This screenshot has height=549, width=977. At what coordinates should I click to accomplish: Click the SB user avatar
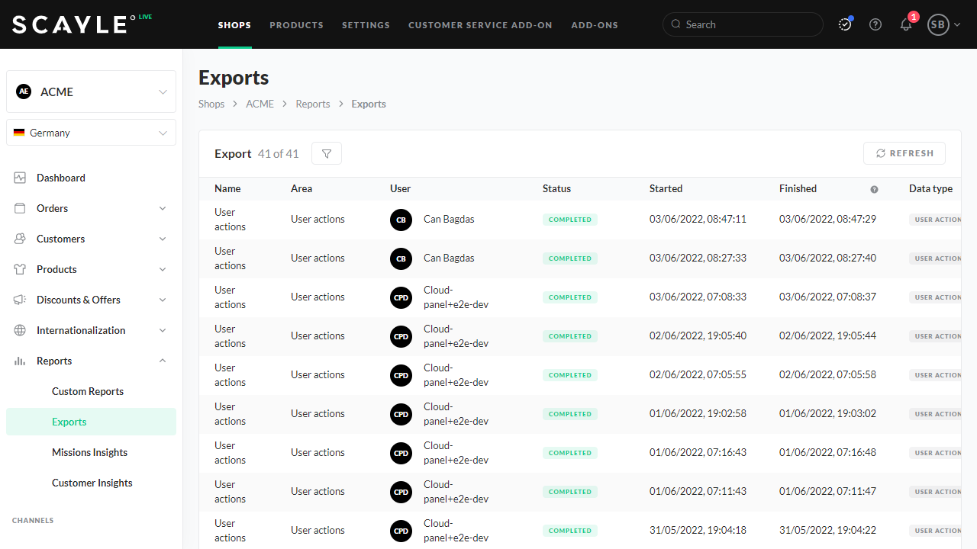(x=938, y=24)
